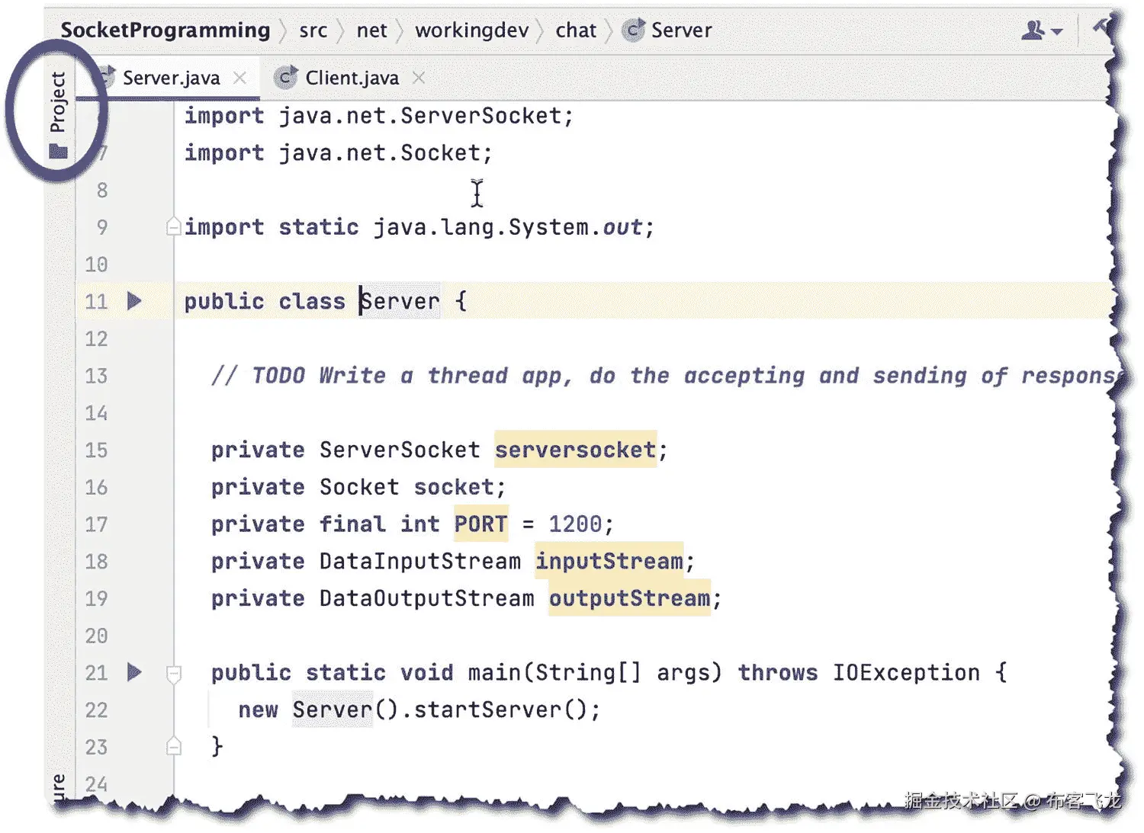
Task: Click the workingdev breadcrumb item
Action: click(471, 30)
